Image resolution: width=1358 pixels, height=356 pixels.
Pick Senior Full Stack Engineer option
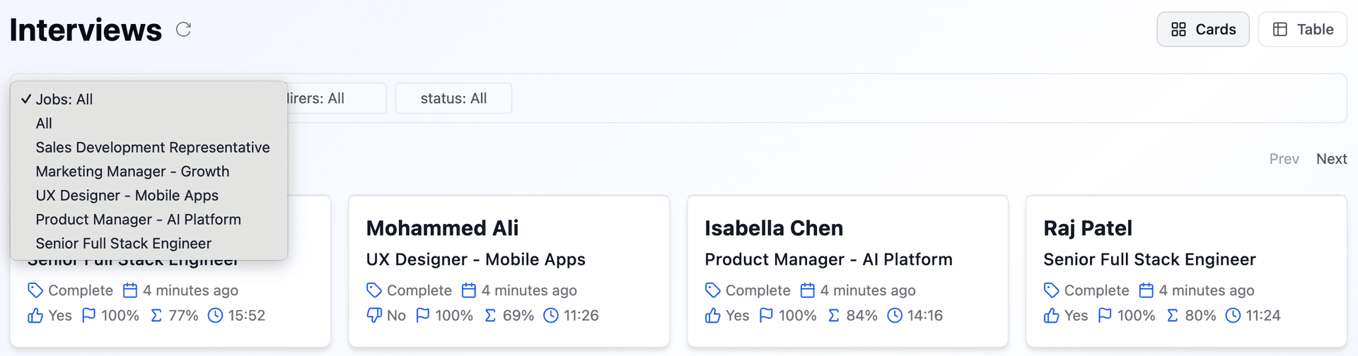click(124, 244)
